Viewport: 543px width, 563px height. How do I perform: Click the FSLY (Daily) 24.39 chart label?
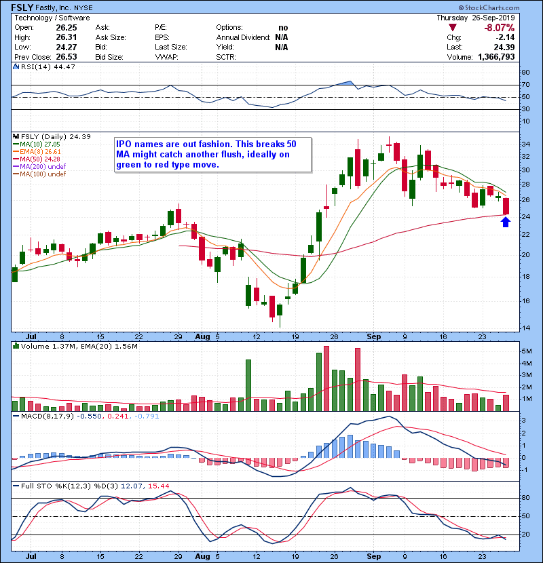coord(56,137)
